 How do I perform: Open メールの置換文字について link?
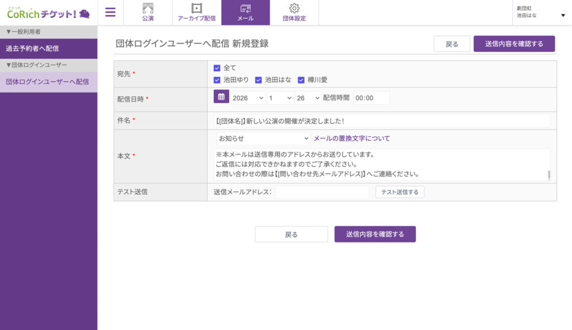point(351,138)
